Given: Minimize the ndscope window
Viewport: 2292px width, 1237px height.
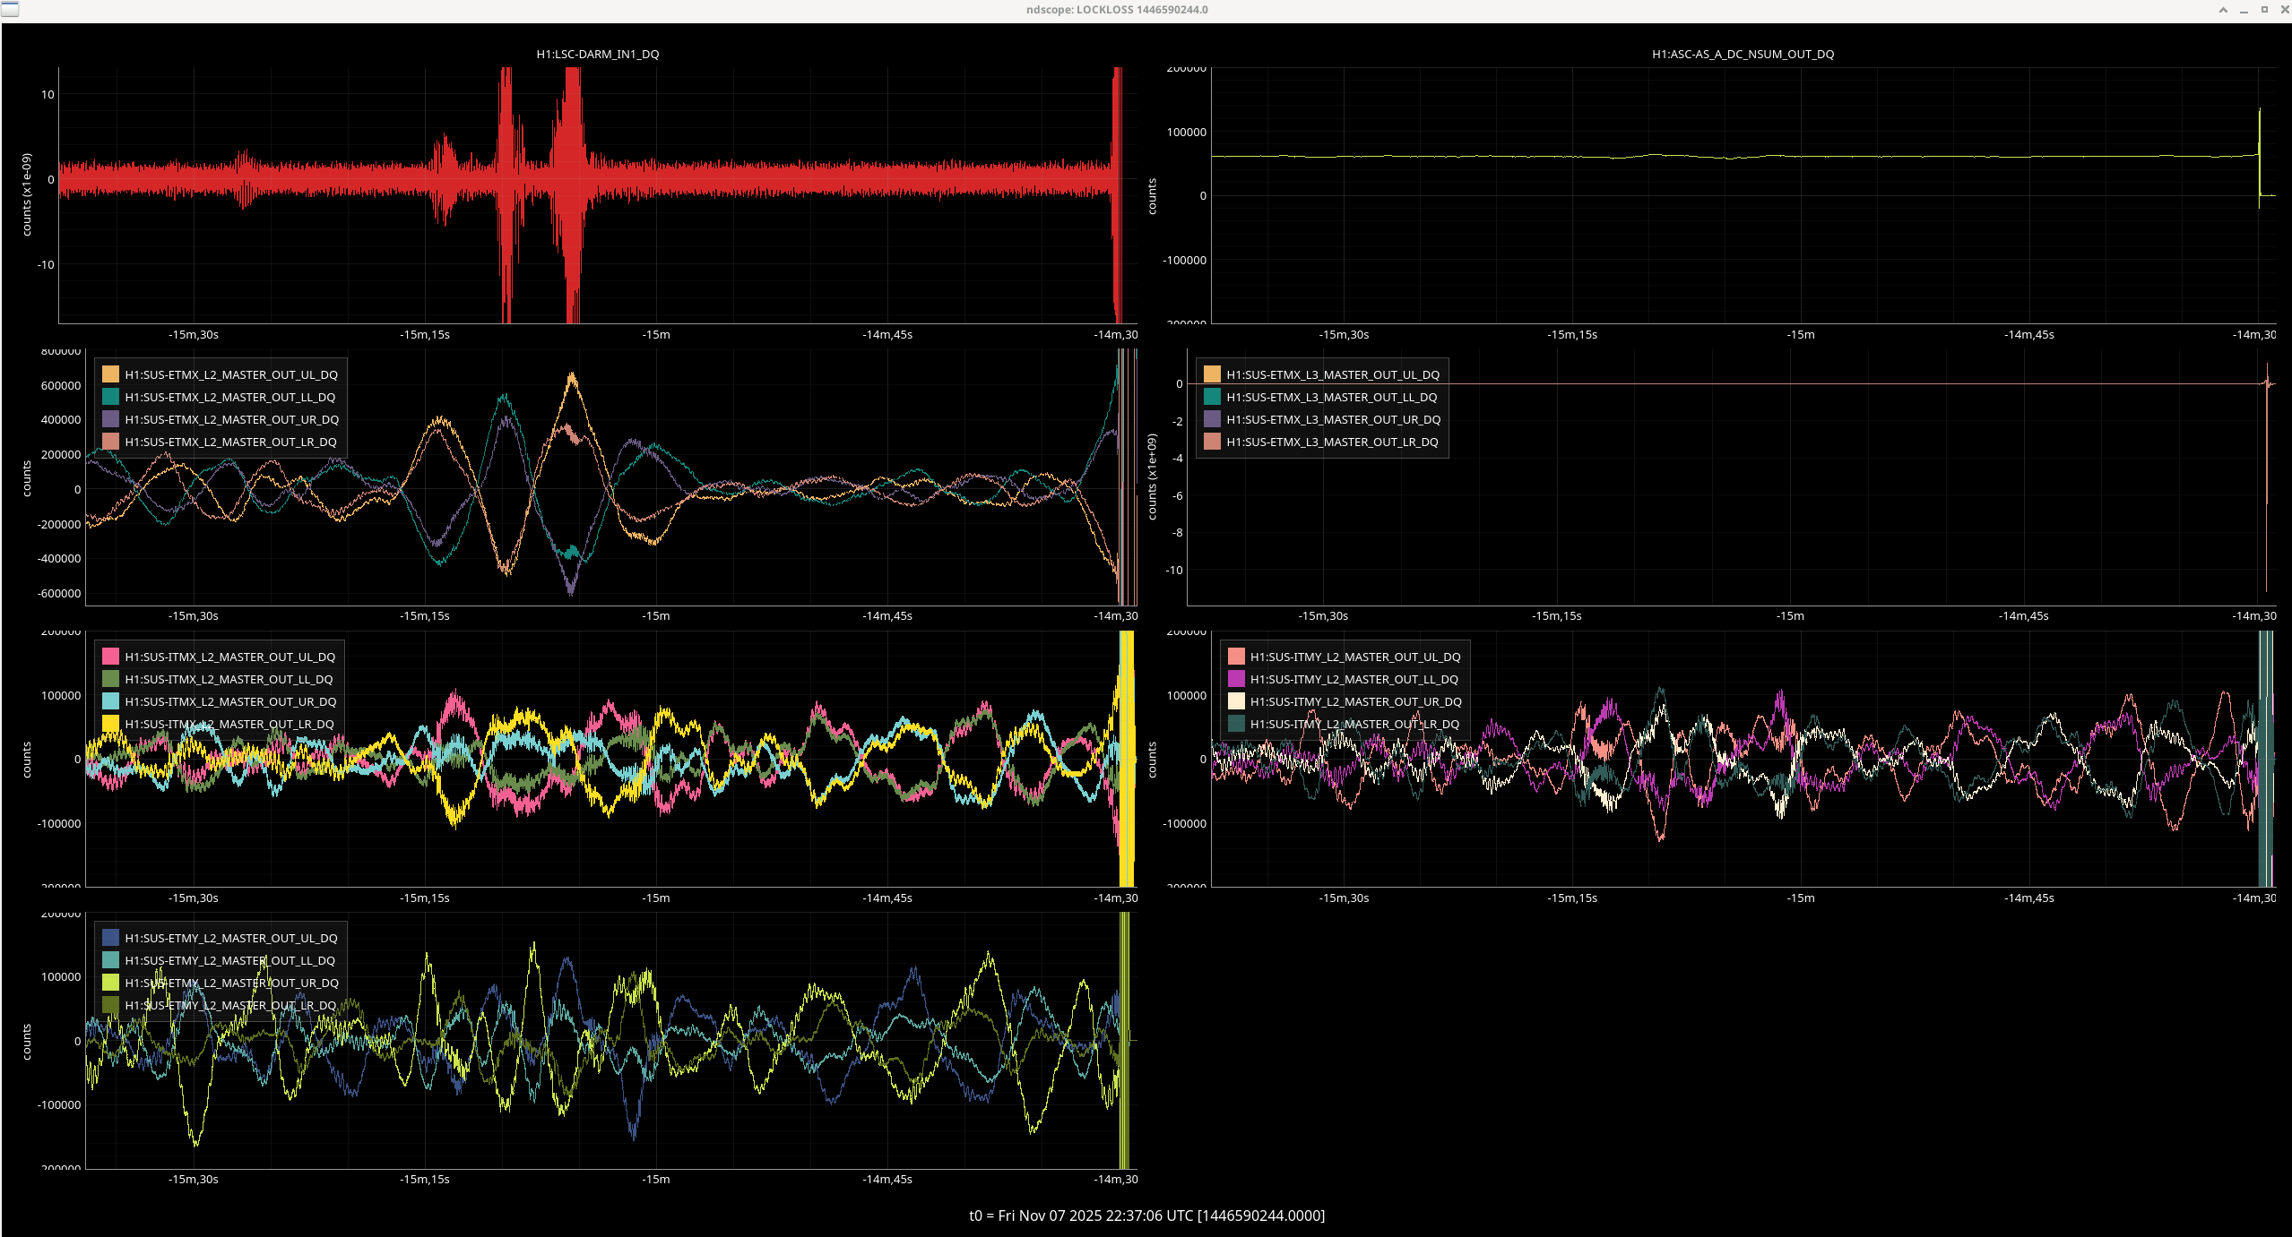Looking at the screenshot, I should (2244, 10).
